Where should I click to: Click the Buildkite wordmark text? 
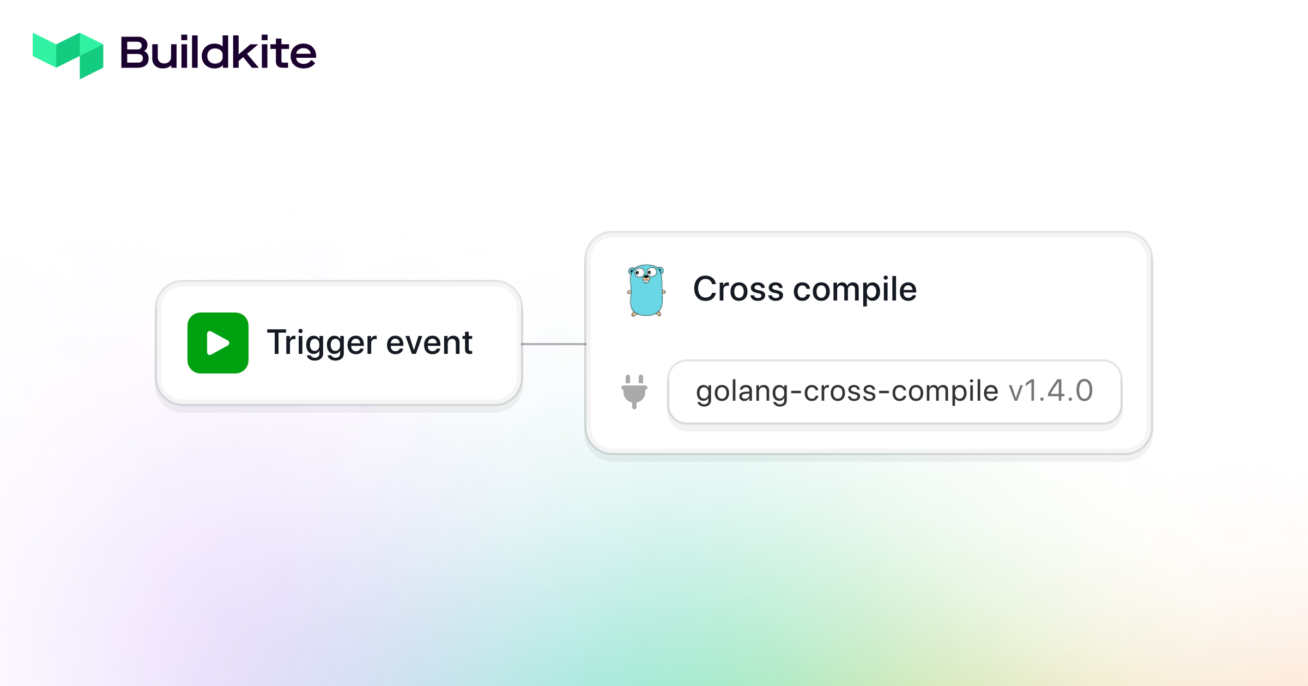(x=218, y=53)
